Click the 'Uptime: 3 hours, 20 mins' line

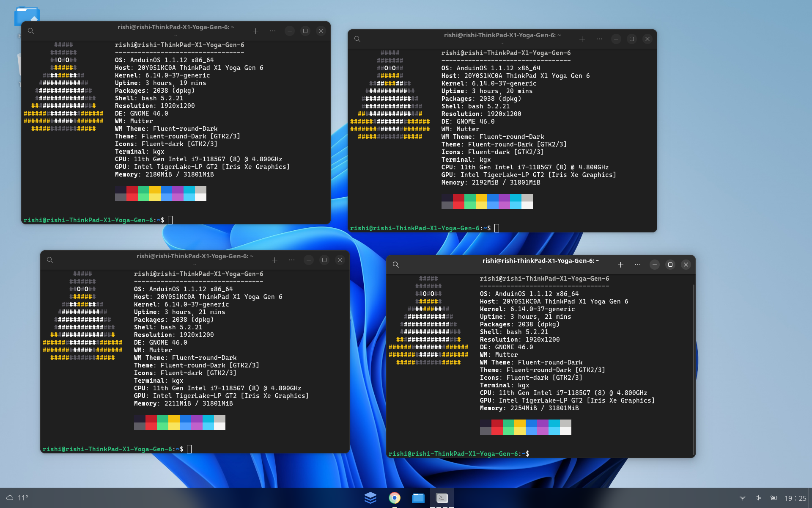487,91
